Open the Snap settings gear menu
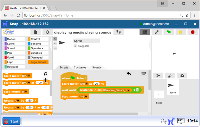The image size is (200, 127). coord(47,32)
